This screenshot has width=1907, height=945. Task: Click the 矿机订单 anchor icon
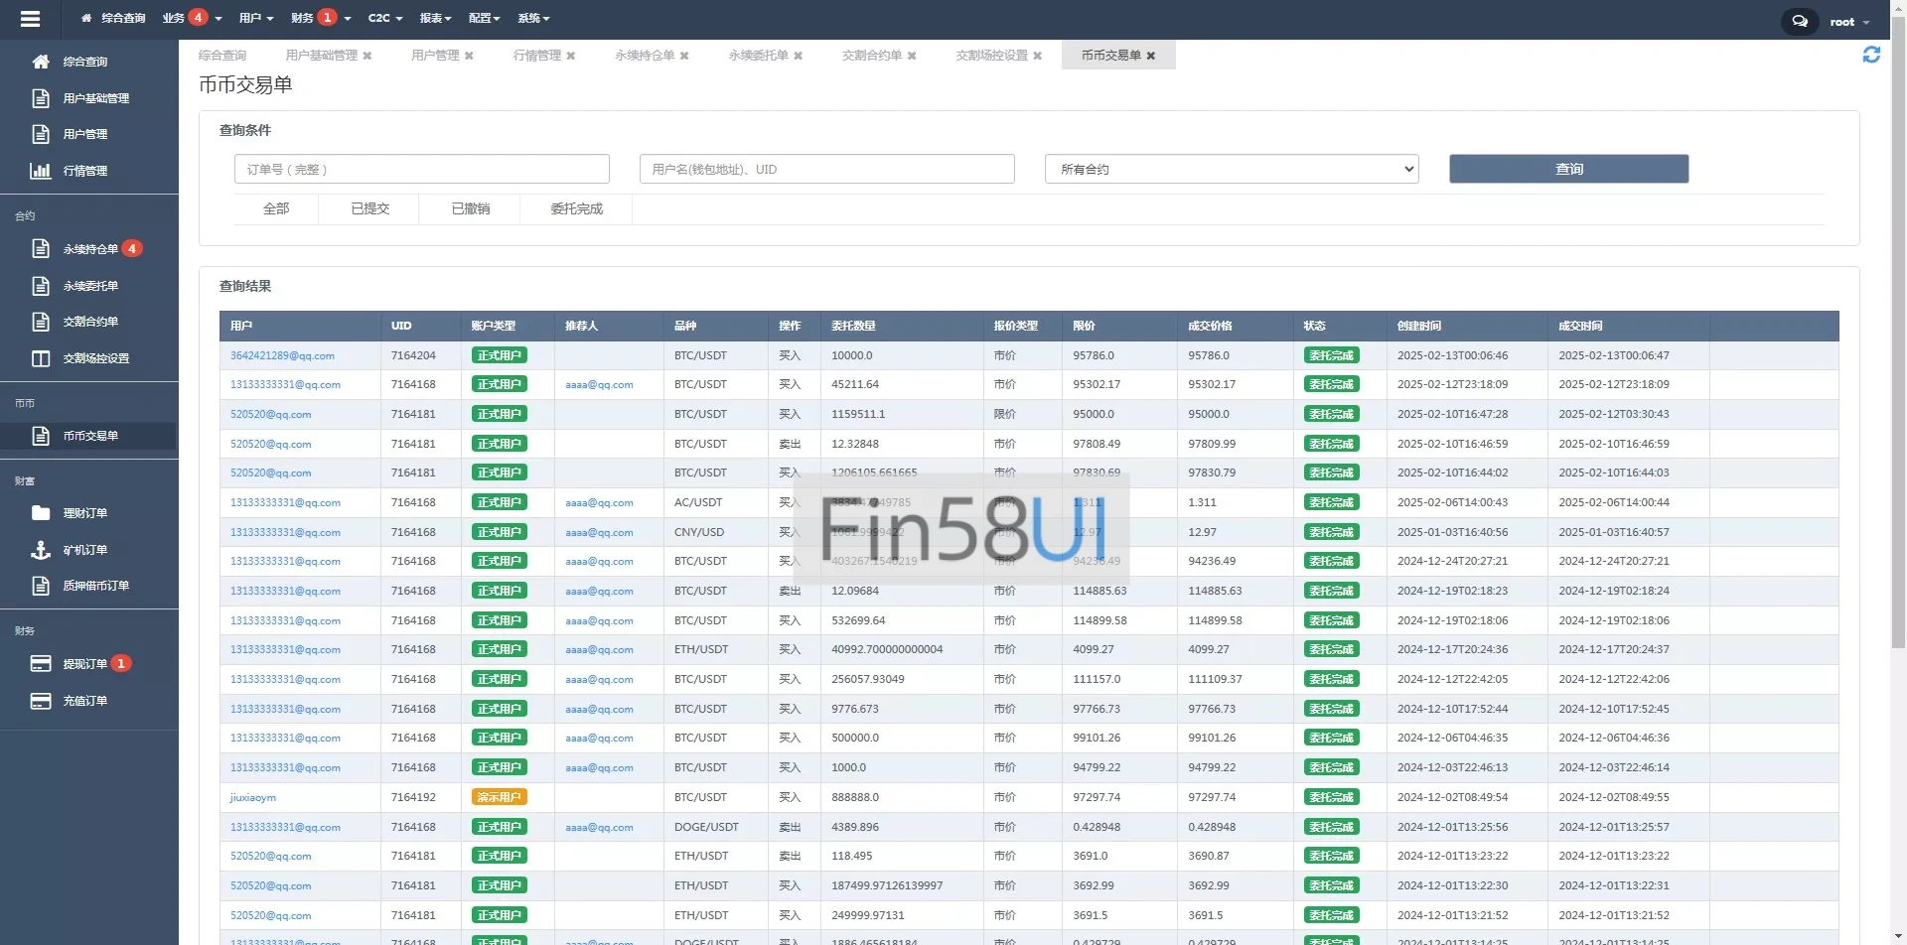coord(41,550)
